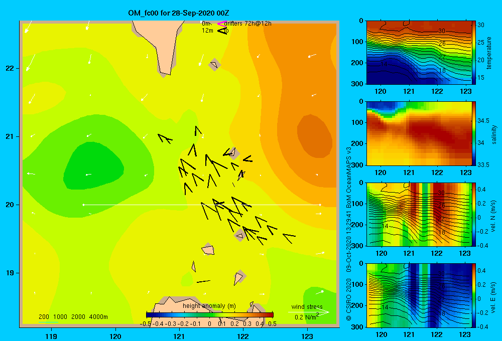502x341 pixels.
Task: Click the plot title OM_fc00 for 28-Sep-2020 00Z
Action: 178,13
